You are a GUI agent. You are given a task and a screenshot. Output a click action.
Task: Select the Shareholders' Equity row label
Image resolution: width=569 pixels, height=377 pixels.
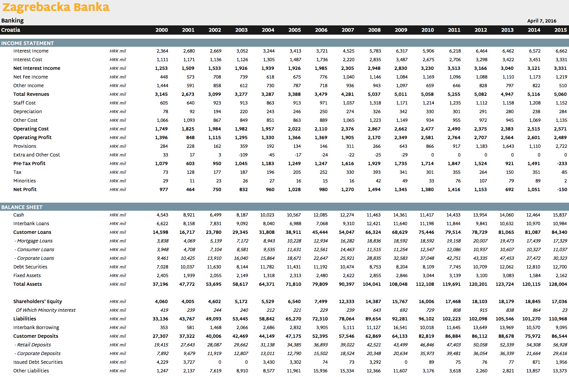click(38, 302)
